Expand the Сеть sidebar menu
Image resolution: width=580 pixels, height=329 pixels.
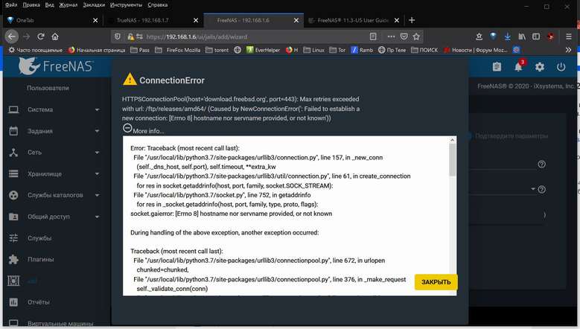tap(55, 153)
